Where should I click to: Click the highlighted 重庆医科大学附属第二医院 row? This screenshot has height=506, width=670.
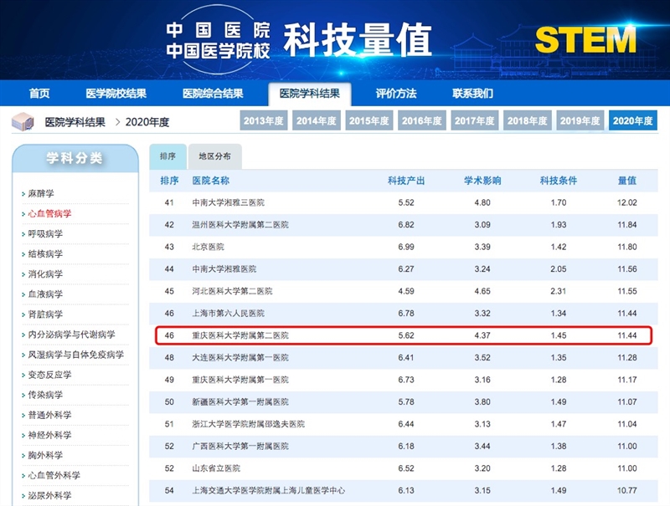pyautogui.click(x=404, y=335)
